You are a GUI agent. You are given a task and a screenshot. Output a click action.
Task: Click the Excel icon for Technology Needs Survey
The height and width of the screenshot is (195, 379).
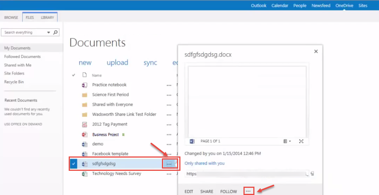pos(84,174)
